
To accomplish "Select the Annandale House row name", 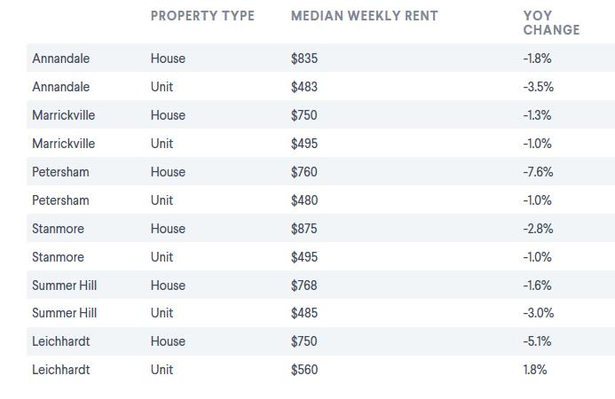I will click(61, 59).
